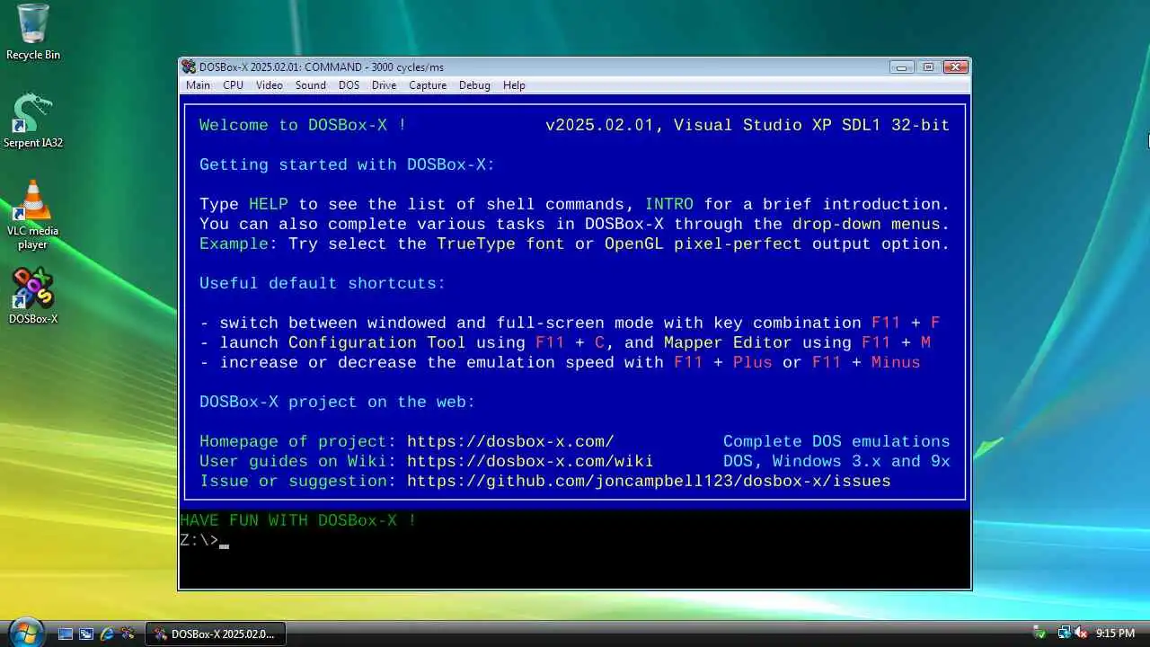Click the green checkmark safely-remove tray icon
Image resolution: width=1150 pixels, height=647 pixels.
(x=1039, y=634)
